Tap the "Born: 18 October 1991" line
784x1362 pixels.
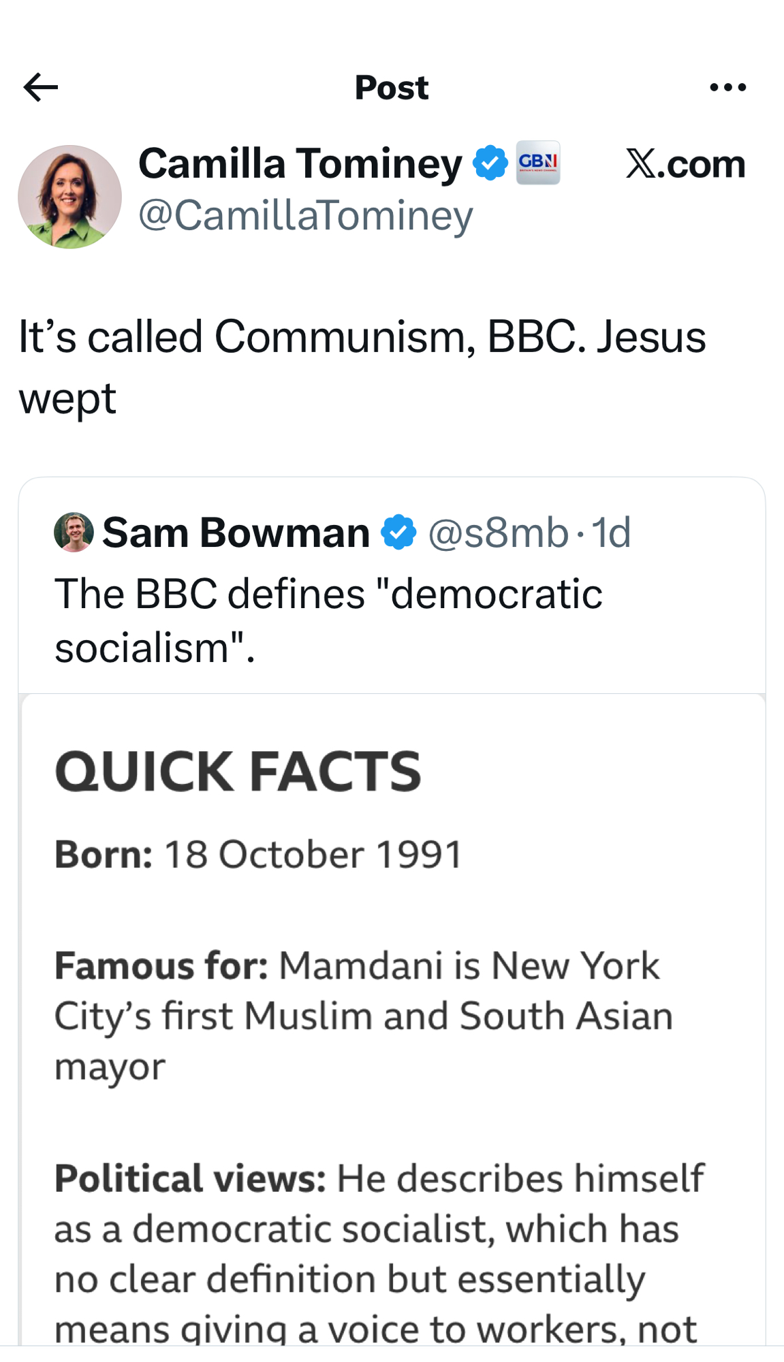coord(258,854)
